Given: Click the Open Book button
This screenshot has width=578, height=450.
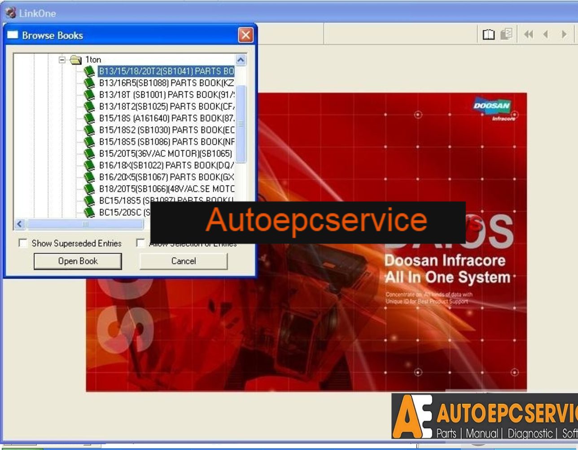Looking at the screenshot, I should (78, 261).
